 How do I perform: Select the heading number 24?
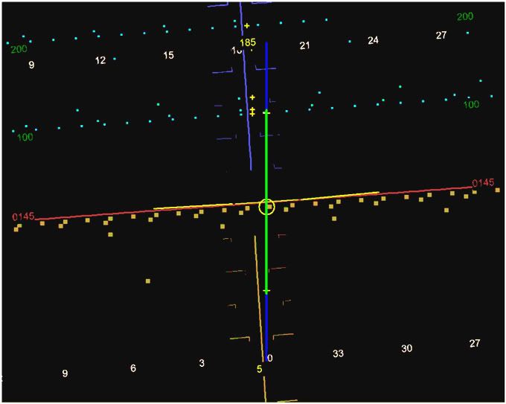373,40
